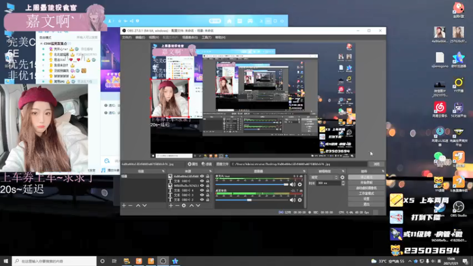
Task: Toggle visibility of 文本 (GDI+) 2 source
Action: click(x=202, y=200)
